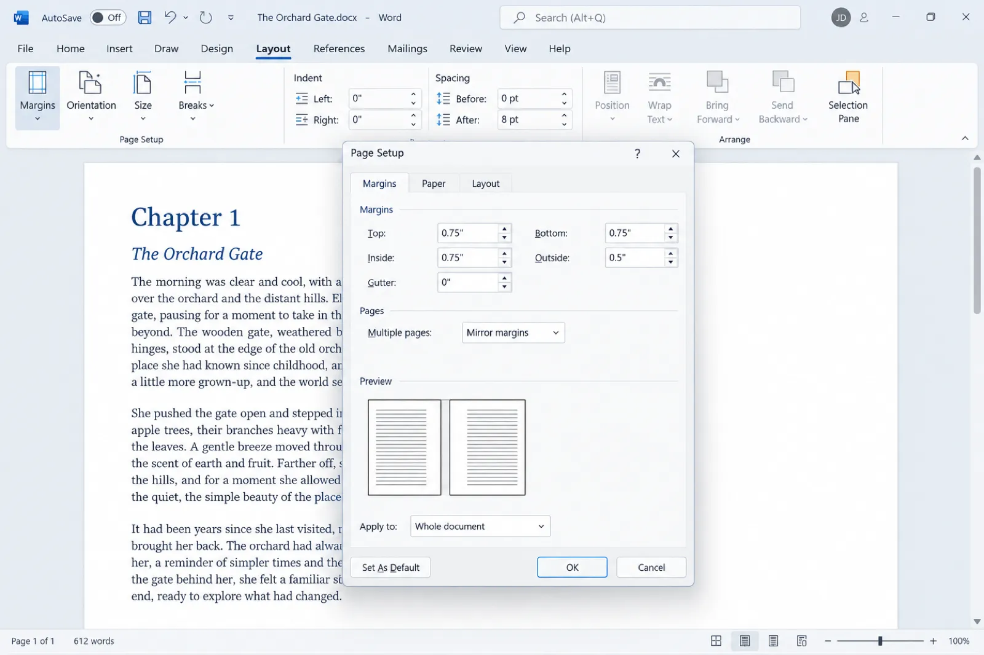The height and width of the screenshot is (655, 984).
Task: Collapse the ribbon with the chevron
Action: 965,139
